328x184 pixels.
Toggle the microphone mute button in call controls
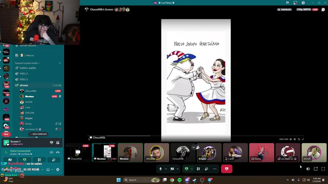coord(160,169)
